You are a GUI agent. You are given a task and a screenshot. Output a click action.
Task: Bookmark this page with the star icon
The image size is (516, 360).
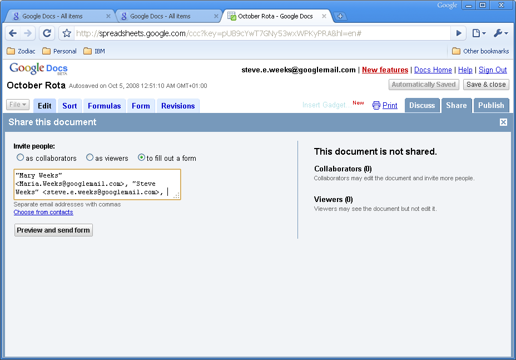(67, 33)
